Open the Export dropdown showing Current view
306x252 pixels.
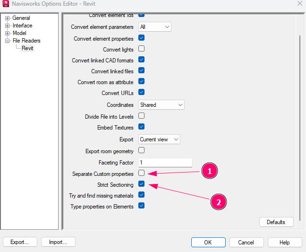(x=159, y=139)
